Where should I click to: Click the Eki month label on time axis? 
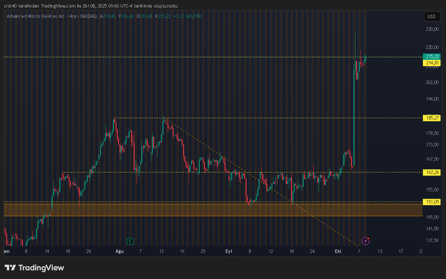click(x=338, y=251)
